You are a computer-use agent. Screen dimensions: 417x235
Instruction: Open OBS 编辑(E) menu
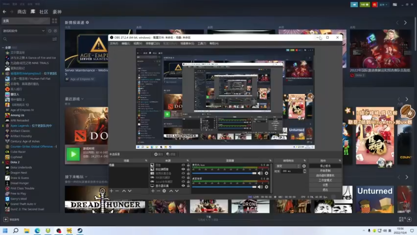coord(126,43)
